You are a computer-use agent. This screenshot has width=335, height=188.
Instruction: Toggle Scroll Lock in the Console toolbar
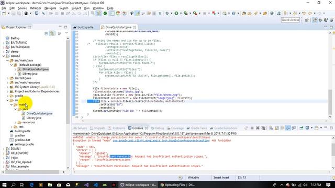point(277,128)
